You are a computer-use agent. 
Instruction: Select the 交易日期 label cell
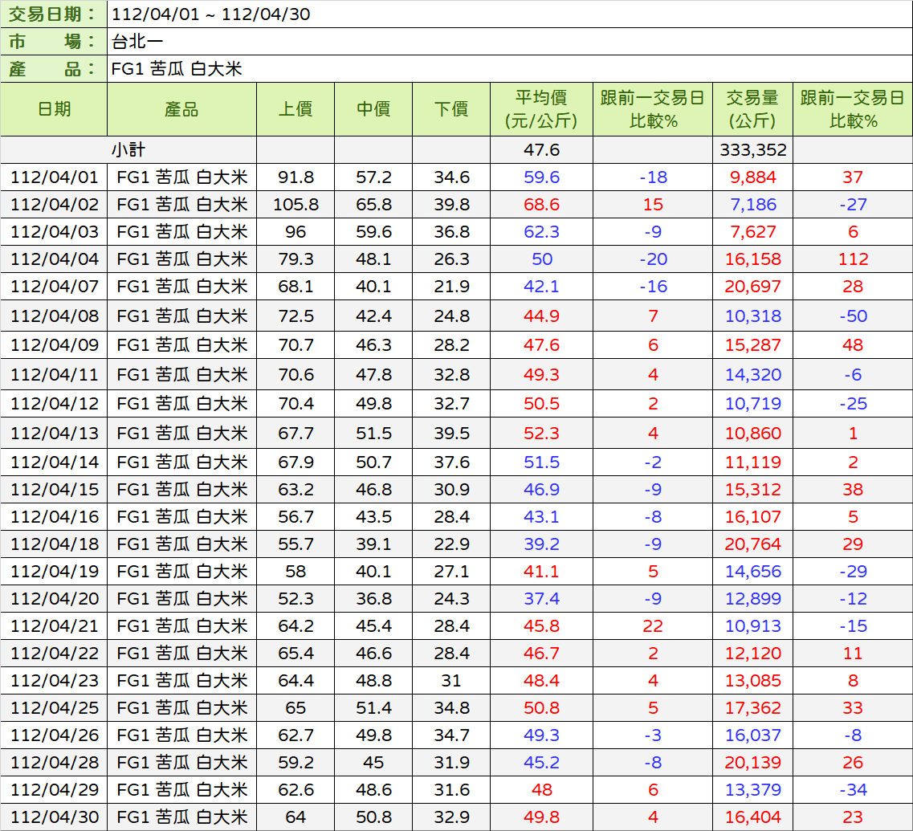(x=54, y=14)
